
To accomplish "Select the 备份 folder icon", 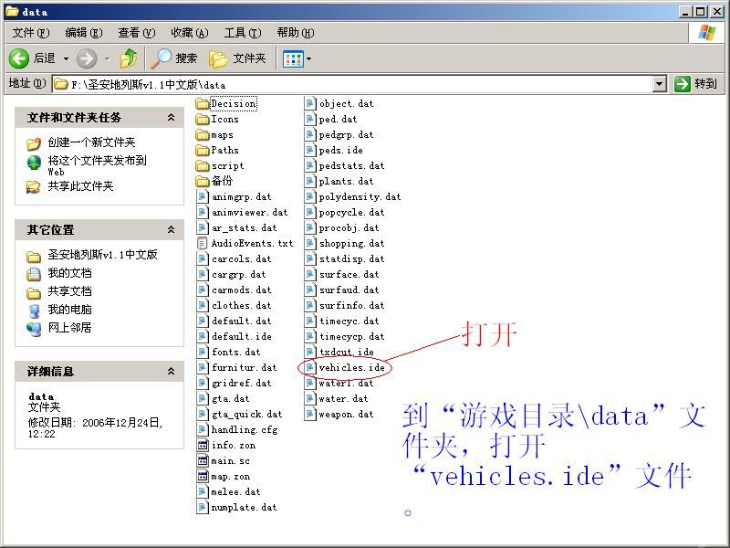I will point(203,181).
